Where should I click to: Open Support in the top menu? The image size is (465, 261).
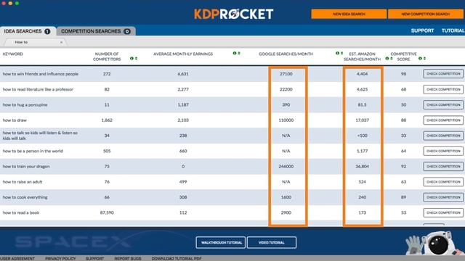(x=422, y=30)
